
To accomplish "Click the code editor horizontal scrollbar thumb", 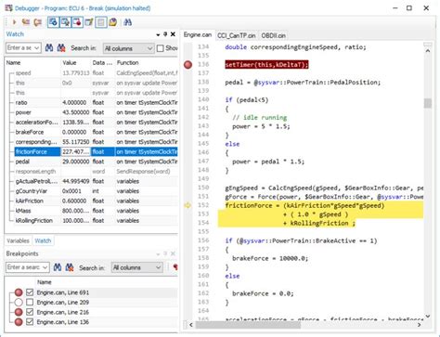I will [x=248, y=325].
